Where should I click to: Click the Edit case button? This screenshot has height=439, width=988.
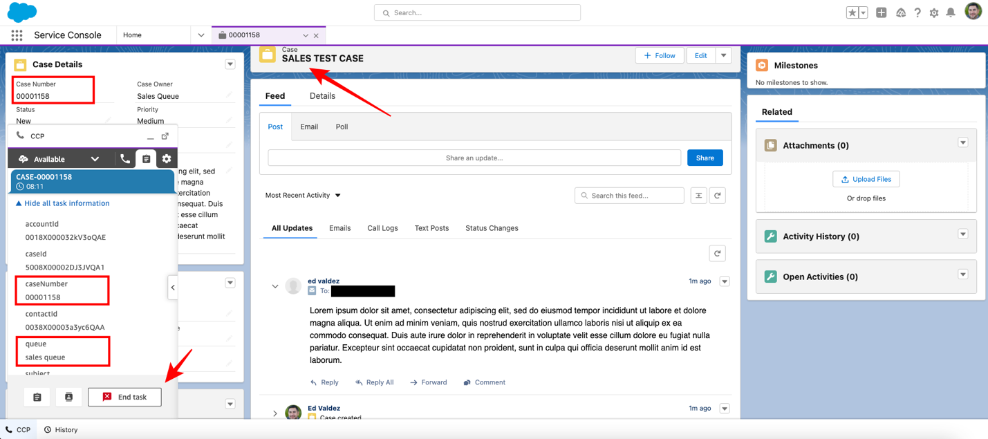700,55
